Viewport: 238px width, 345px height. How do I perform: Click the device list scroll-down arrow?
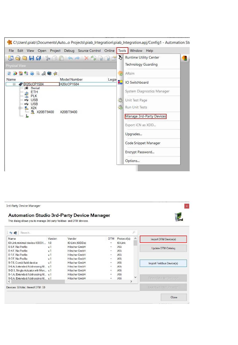(136, 277)
